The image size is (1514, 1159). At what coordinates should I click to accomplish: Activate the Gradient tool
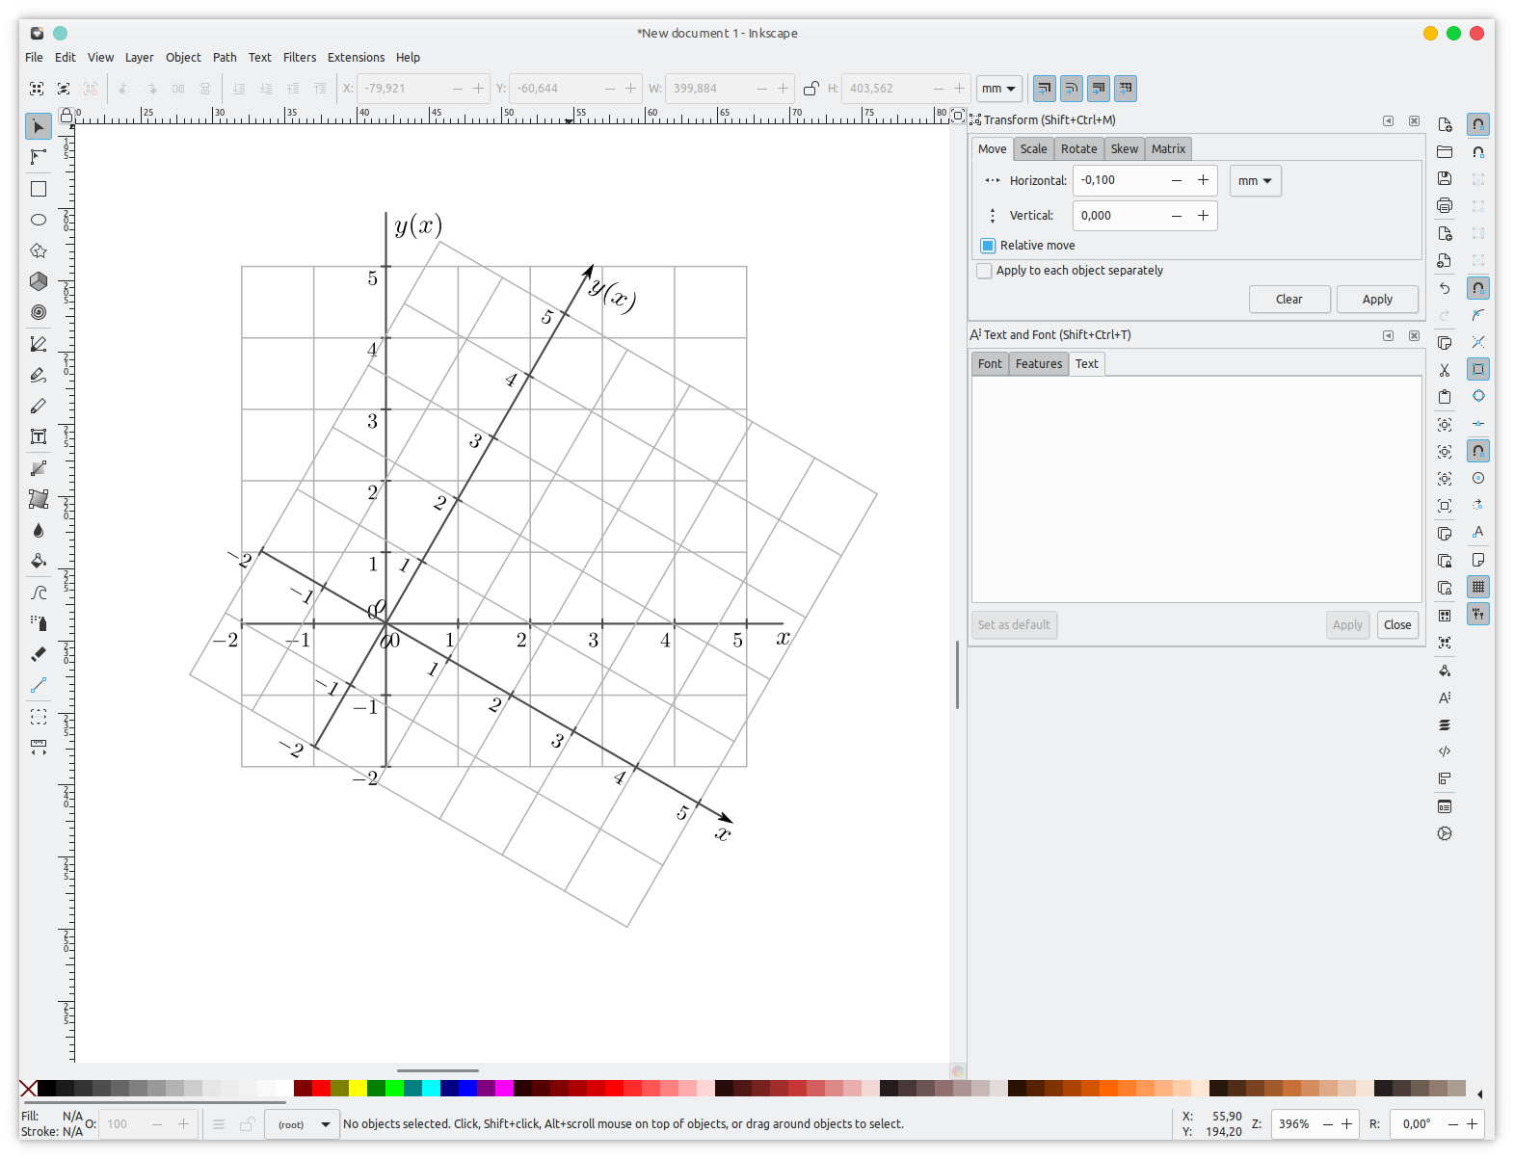tap(39, 468)
